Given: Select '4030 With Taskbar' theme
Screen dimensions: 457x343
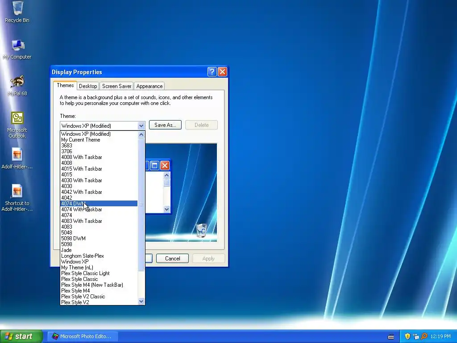Looking at the screenshot, I should tap(99, 180).
